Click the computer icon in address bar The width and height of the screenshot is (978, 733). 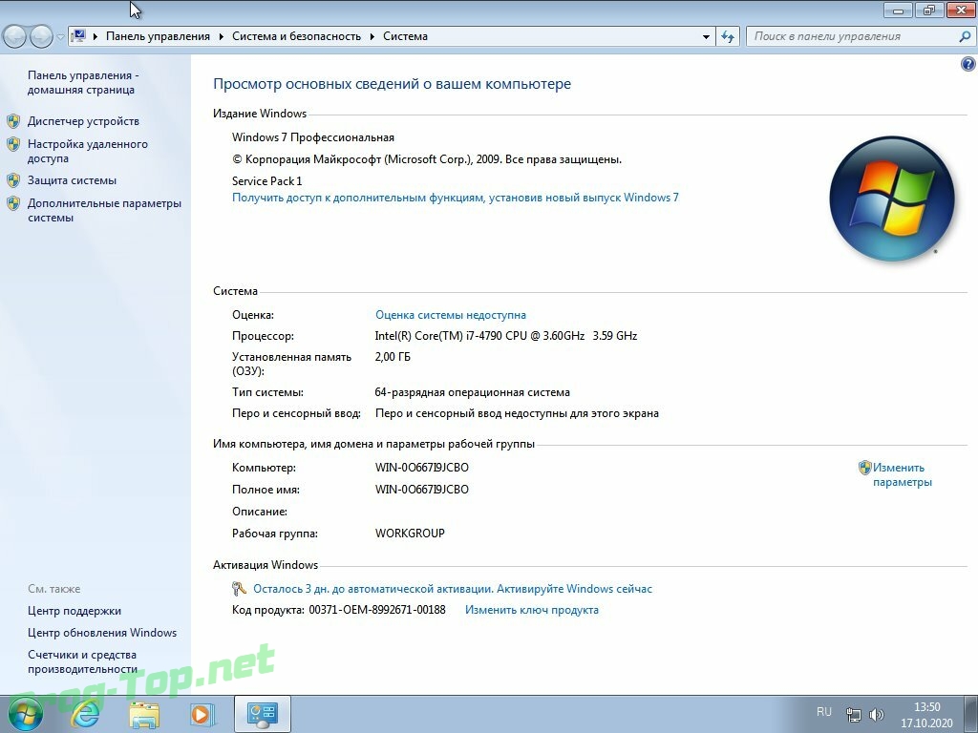(x=78, y=36)
